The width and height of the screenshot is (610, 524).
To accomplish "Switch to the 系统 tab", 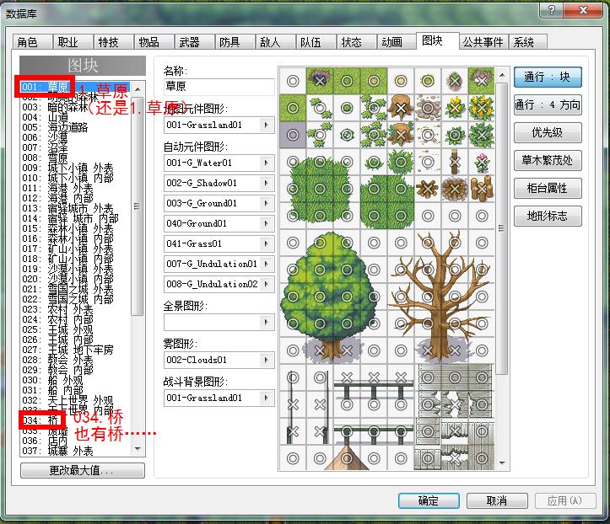I will click(x=528, y=41).
